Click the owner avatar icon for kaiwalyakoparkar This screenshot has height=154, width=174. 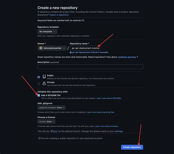tap(41, 48)
